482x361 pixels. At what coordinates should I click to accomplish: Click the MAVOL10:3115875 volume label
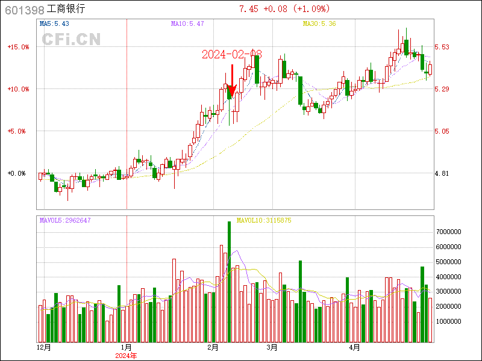pos(264,220)
